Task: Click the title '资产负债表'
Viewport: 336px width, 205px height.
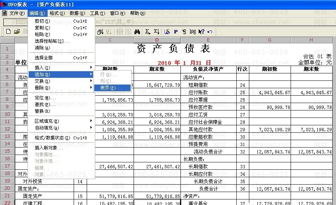Action: [173, 49]
